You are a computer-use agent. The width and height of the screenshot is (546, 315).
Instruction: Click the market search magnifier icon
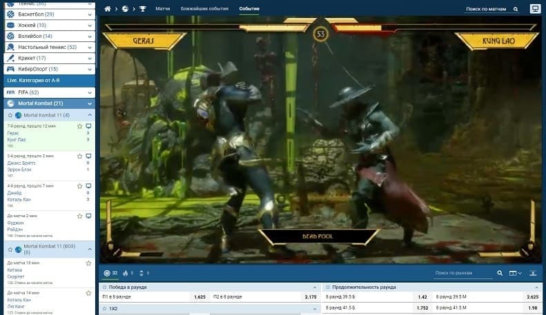coord(500,273)
